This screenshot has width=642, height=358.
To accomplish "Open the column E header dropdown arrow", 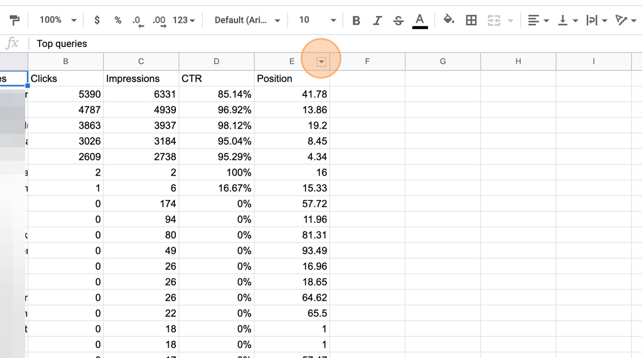I will tap(322, 62).
